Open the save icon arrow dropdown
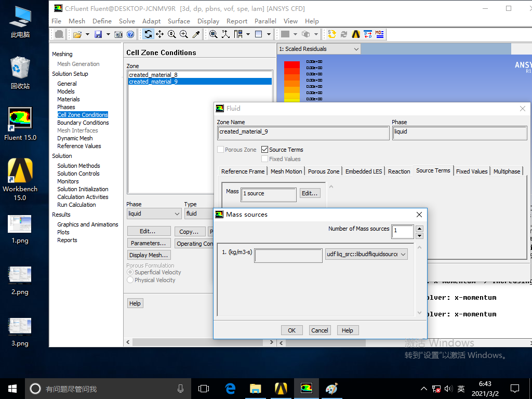532x399 pixels. (108, 34)
